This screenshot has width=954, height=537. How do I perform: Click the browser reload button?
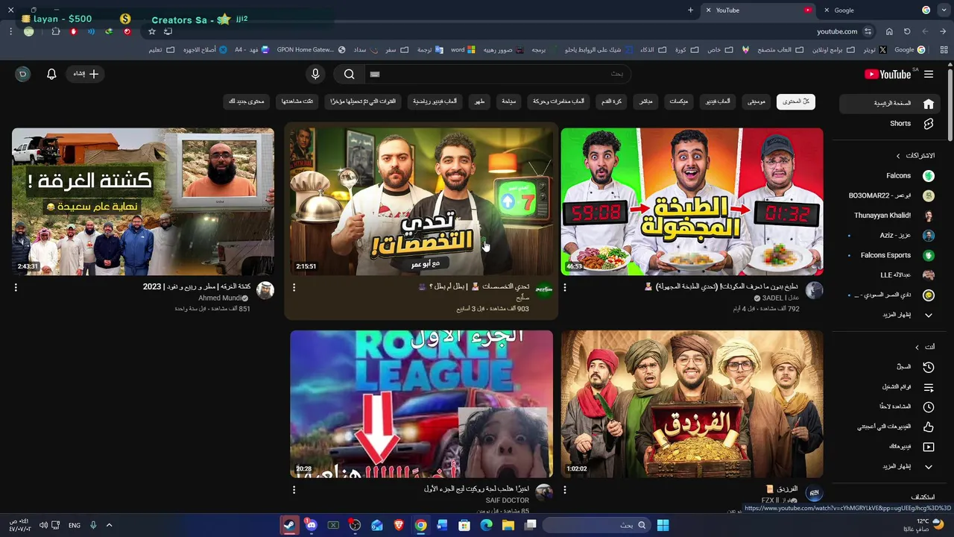click(x=907, y=31)
